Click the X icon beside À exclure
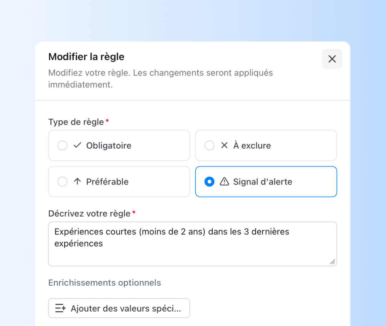 pos(224,145)
